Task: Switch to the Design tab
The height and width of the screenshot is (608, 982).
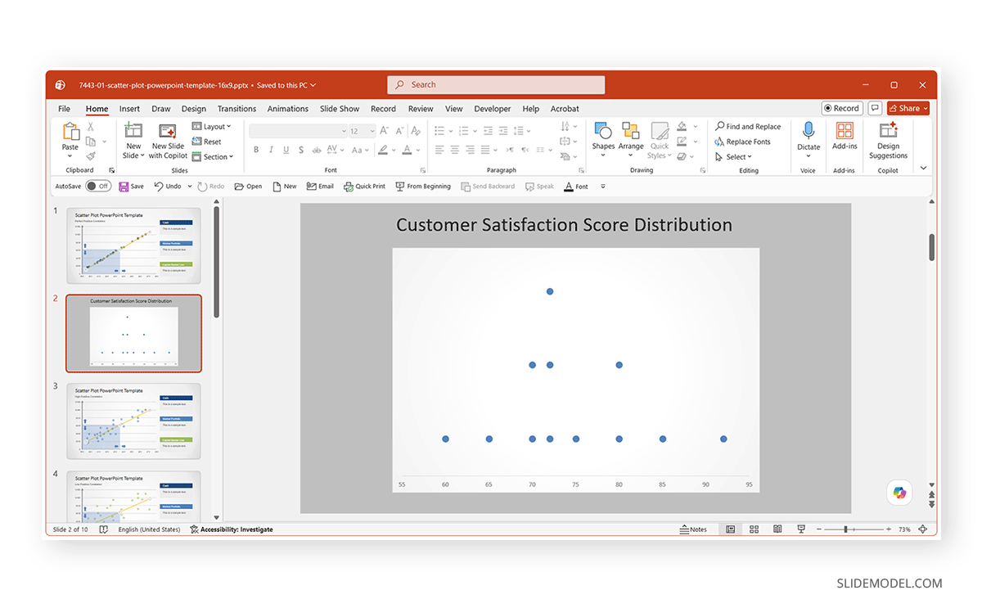Action: (x=194, y=109)
